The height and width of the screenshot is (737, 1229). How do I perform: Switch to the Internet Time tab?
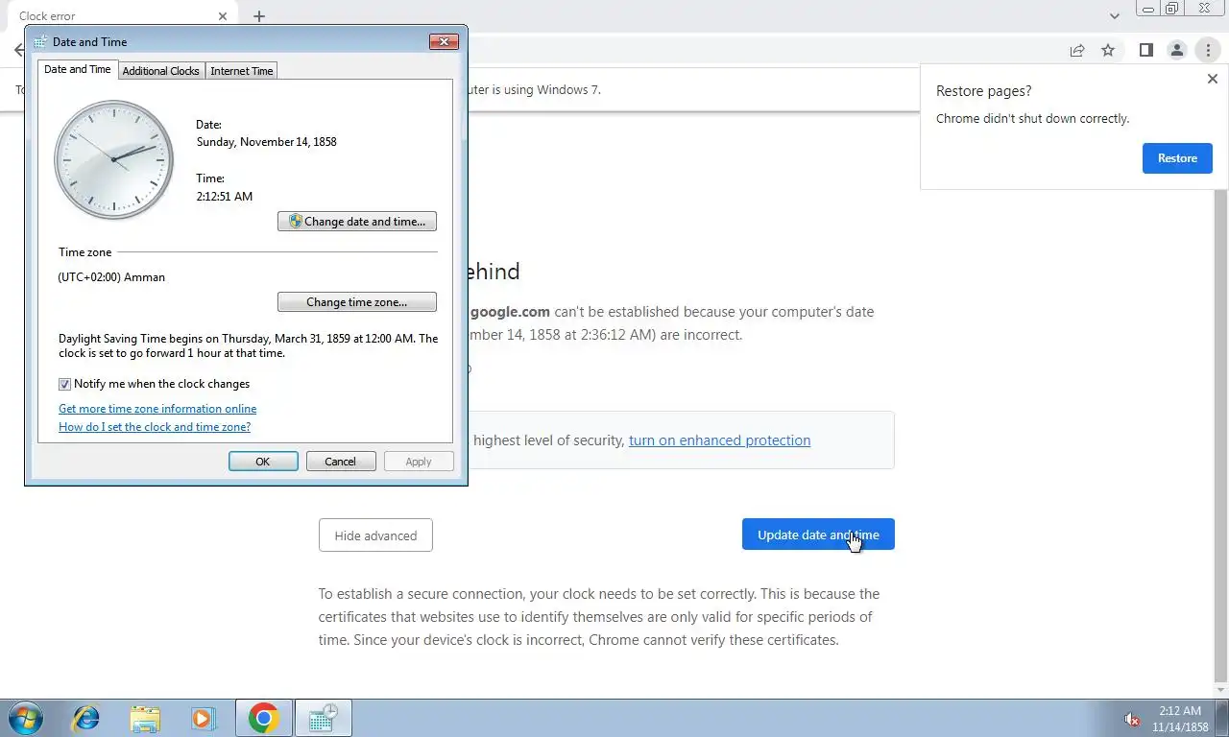(242, 70)
